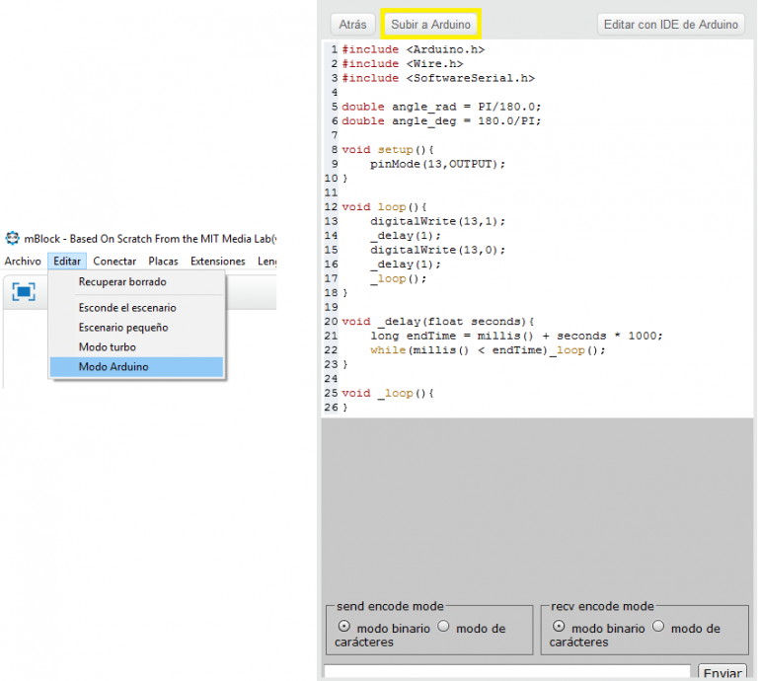The image size is (758, 681).
Task: Open the Archivo menu
Action: click(23, 262)
